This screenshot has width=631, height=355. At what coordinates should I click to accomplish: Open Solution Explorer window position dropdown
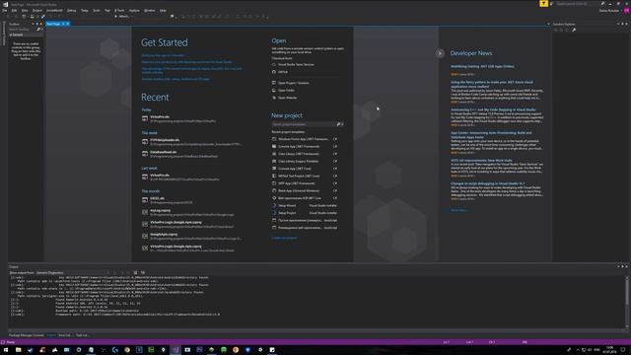(618, 24)
